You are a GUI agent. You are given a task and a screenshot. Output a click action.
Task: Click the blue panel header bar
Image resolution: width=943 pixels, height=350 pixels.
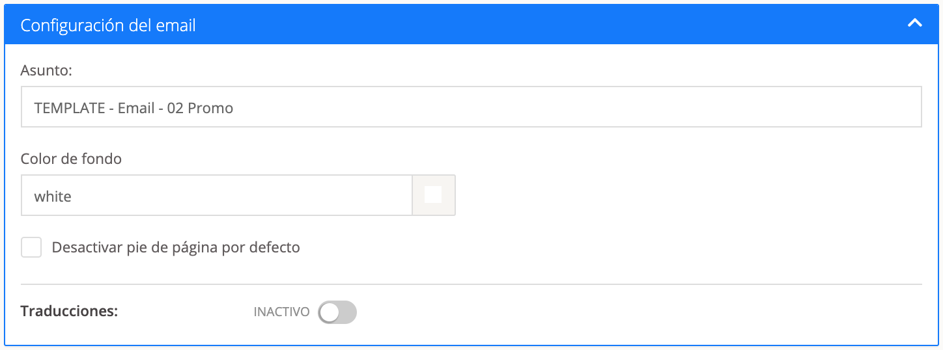point(521,25)
